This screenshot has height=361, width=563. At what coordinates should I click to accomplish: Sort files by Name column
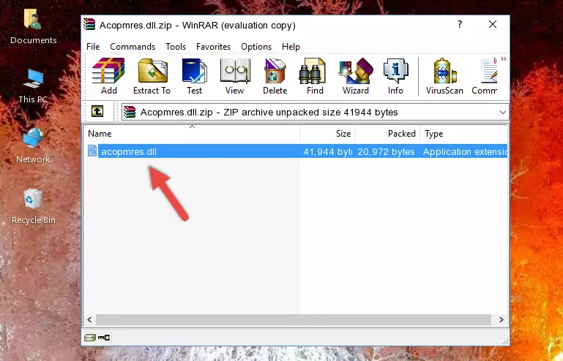(x=192, y=134)
